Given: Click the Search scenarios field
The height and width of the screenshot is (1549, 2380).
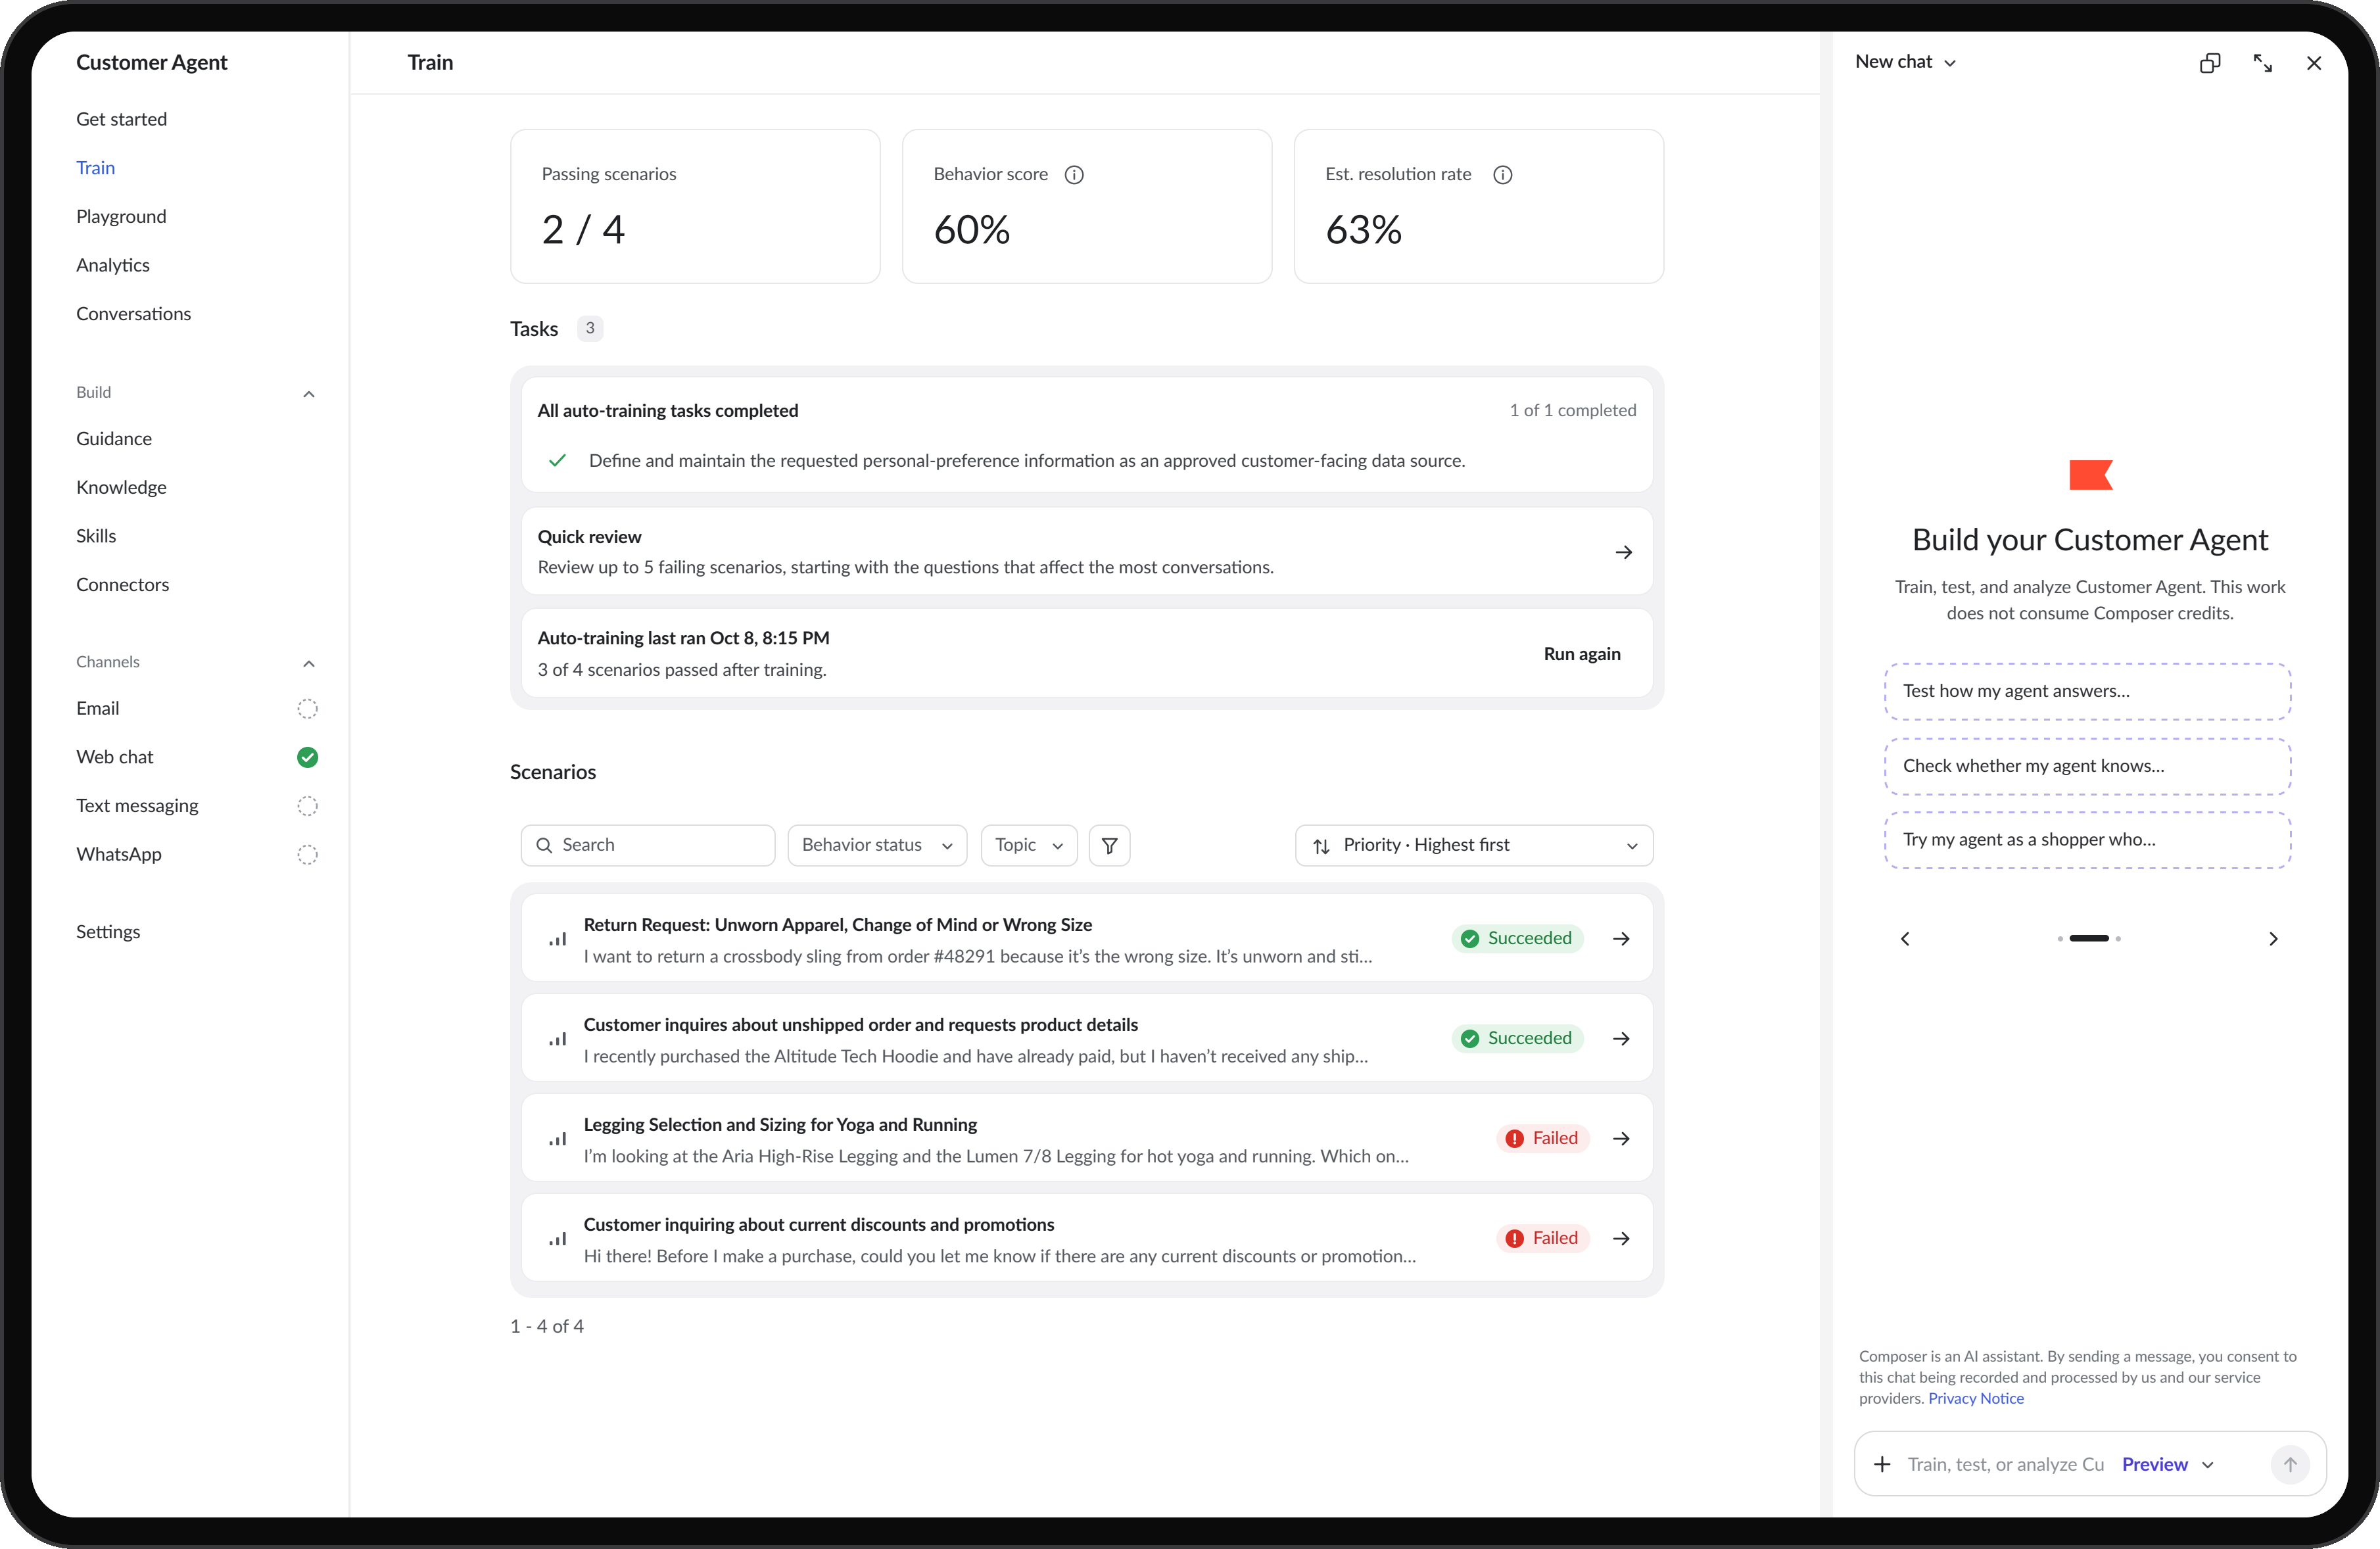Looking at the screenshot, I should [x=647, y=845].
